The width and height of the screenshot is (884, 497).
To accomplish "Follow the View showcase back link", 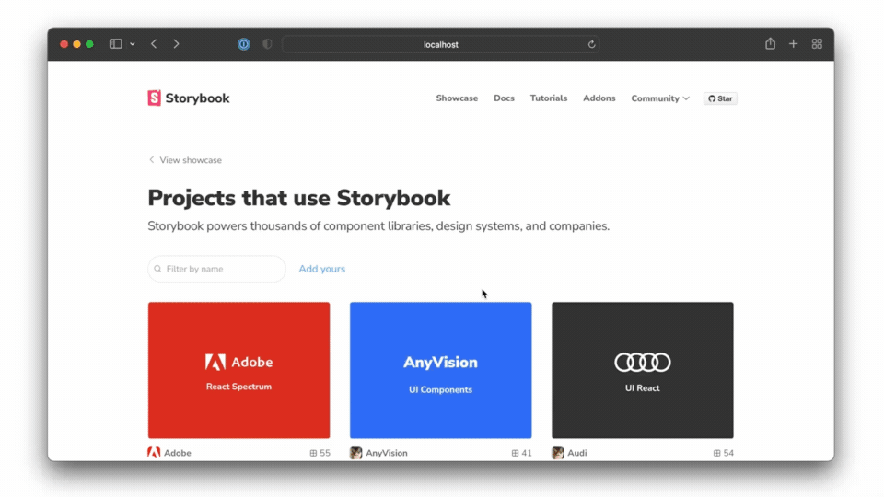I will click(x=185, y=160).
